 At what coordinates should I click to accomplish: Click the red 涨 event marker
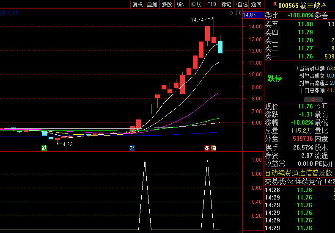point(207,148)
